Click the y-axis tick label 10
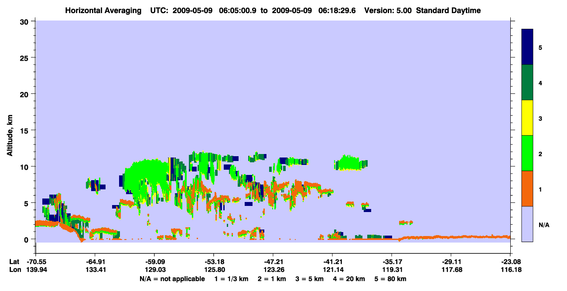 point(25,167)
